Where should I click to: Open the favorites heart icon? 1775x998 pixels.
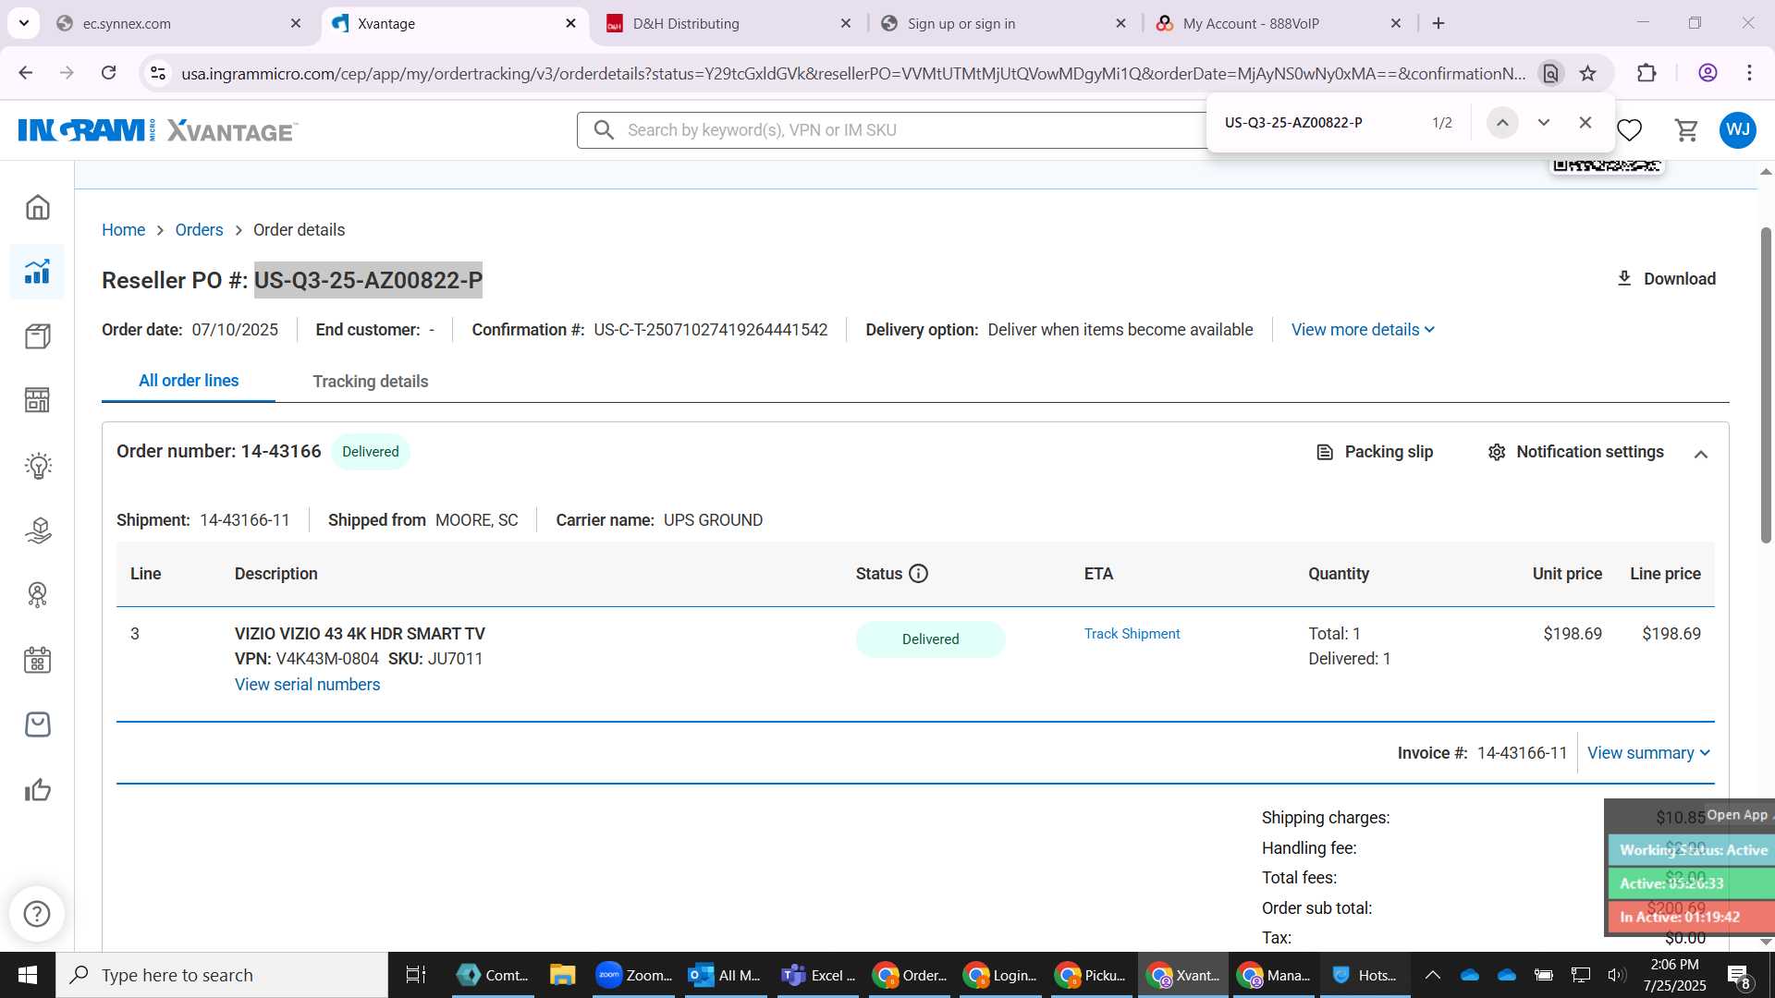(x=1630, y=130)
